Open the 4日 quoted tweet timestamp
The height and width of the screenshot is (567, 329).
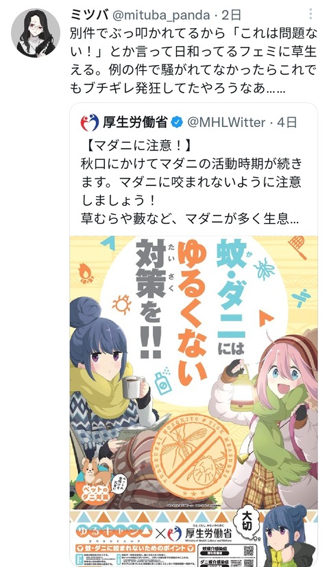point(287,123)
